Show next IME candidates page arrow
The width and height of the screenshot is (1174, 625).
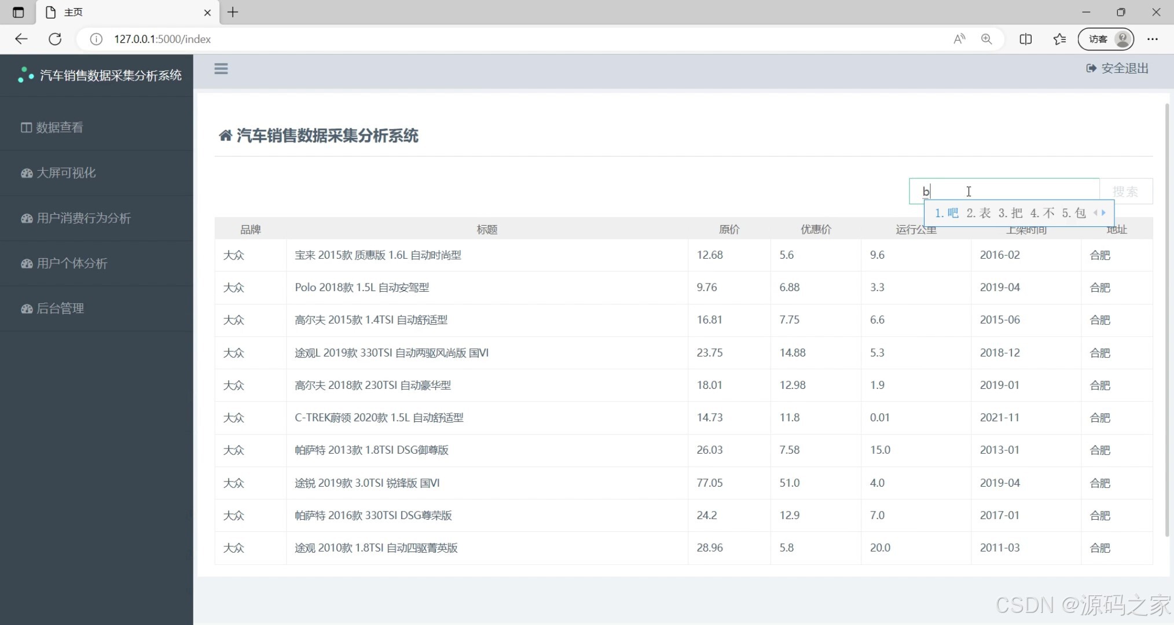tap(1103, 212)
